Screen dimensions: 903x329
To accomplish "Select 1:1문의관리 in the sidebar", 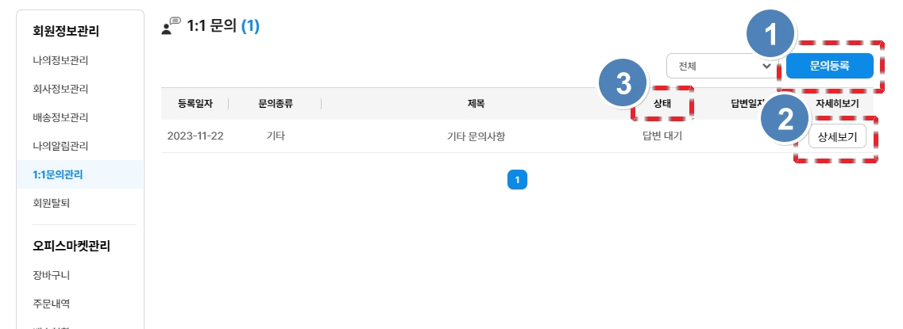I will 58,174.
